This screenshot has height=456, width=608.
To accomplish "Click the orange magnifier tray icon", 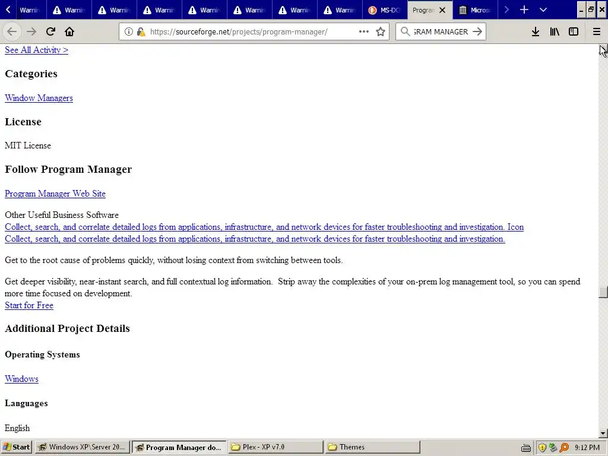I will 564,448.
